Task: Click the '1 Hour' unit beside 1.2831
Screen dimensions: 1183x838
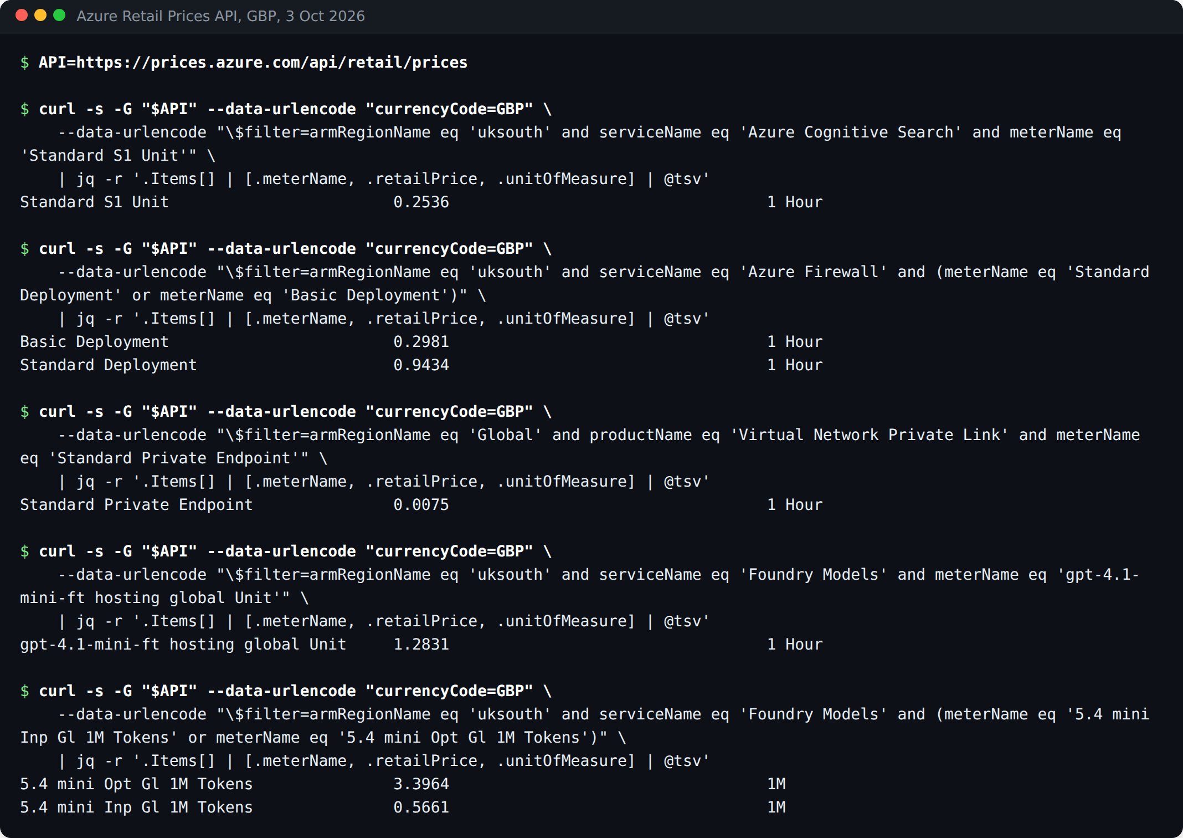Action: pyautogui.click(x=795, y=645)
